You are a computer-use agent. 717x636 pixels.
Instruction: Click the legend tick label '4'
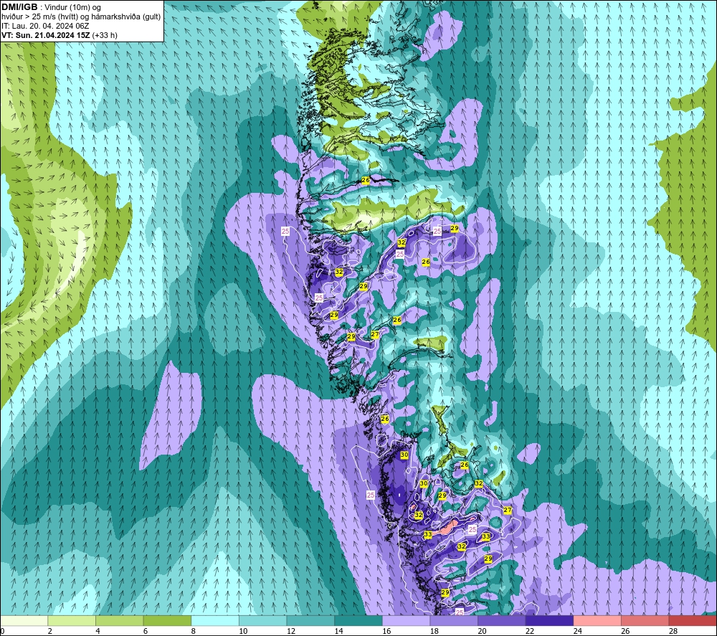pyautogui.click(x=98, y=631)
